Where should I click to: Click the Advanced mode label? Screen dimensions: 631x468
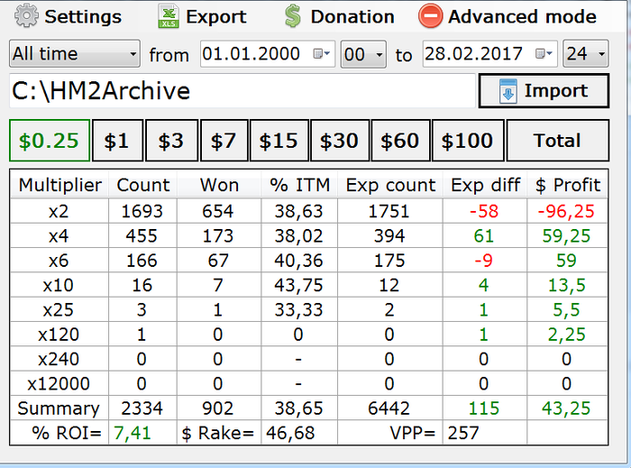click(x=522, y=16)
